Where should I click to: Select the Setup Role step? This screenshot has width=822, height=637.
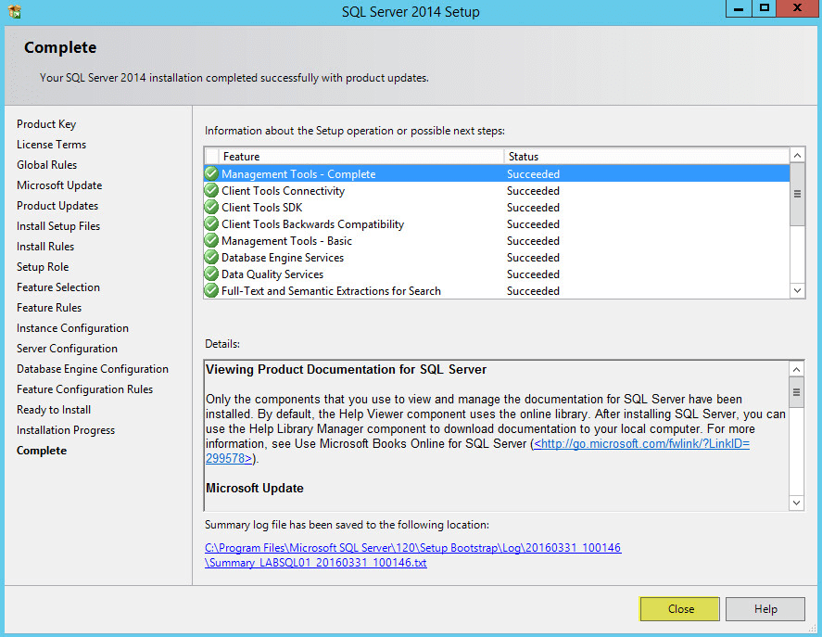tap(43, 267)
